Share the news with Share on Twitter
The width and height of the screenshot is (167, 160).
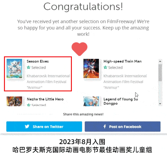pos(44,126)
